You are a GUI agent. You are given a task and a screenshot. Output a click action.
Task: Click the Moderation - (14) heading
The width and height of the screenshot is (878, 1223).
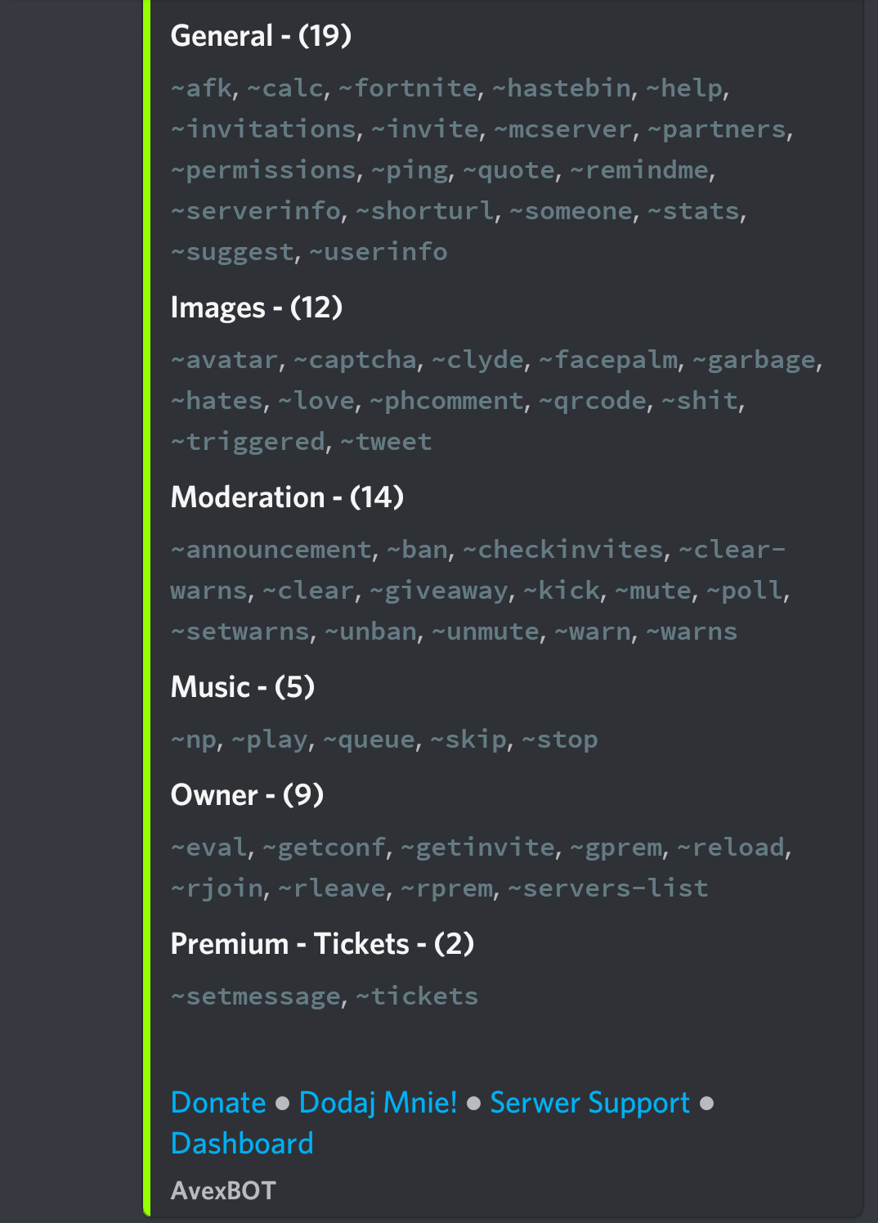(x=287, y=497)
